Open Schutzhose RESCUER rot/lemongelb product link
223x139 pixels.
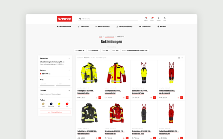(167, 92)
